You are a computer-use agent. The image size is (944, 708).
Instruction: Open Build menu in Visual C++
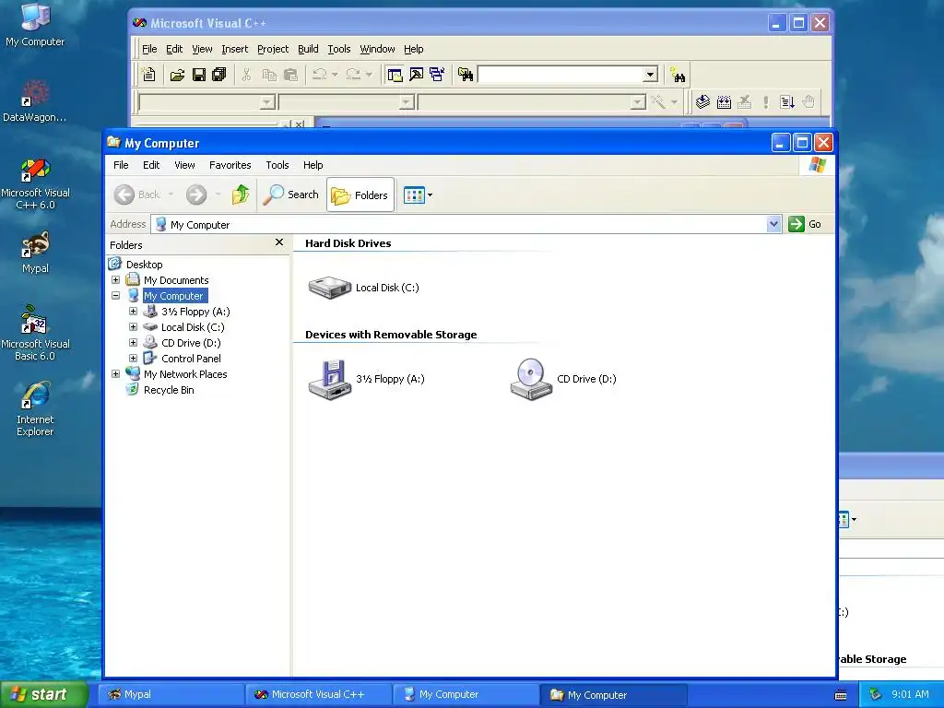coord(308,49)
